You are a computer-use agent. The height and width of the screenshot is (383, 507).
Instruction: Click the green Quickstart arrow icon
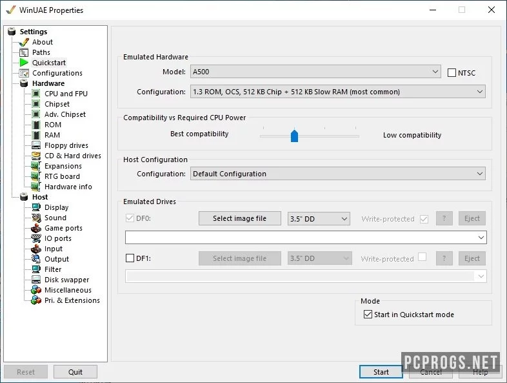click(x=24, y=63)
